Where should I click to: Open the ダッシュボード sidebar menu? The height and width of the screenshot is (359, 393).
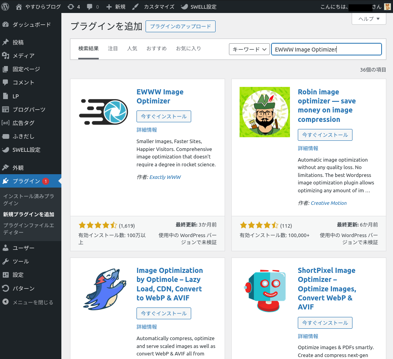[x=31, y=25]
